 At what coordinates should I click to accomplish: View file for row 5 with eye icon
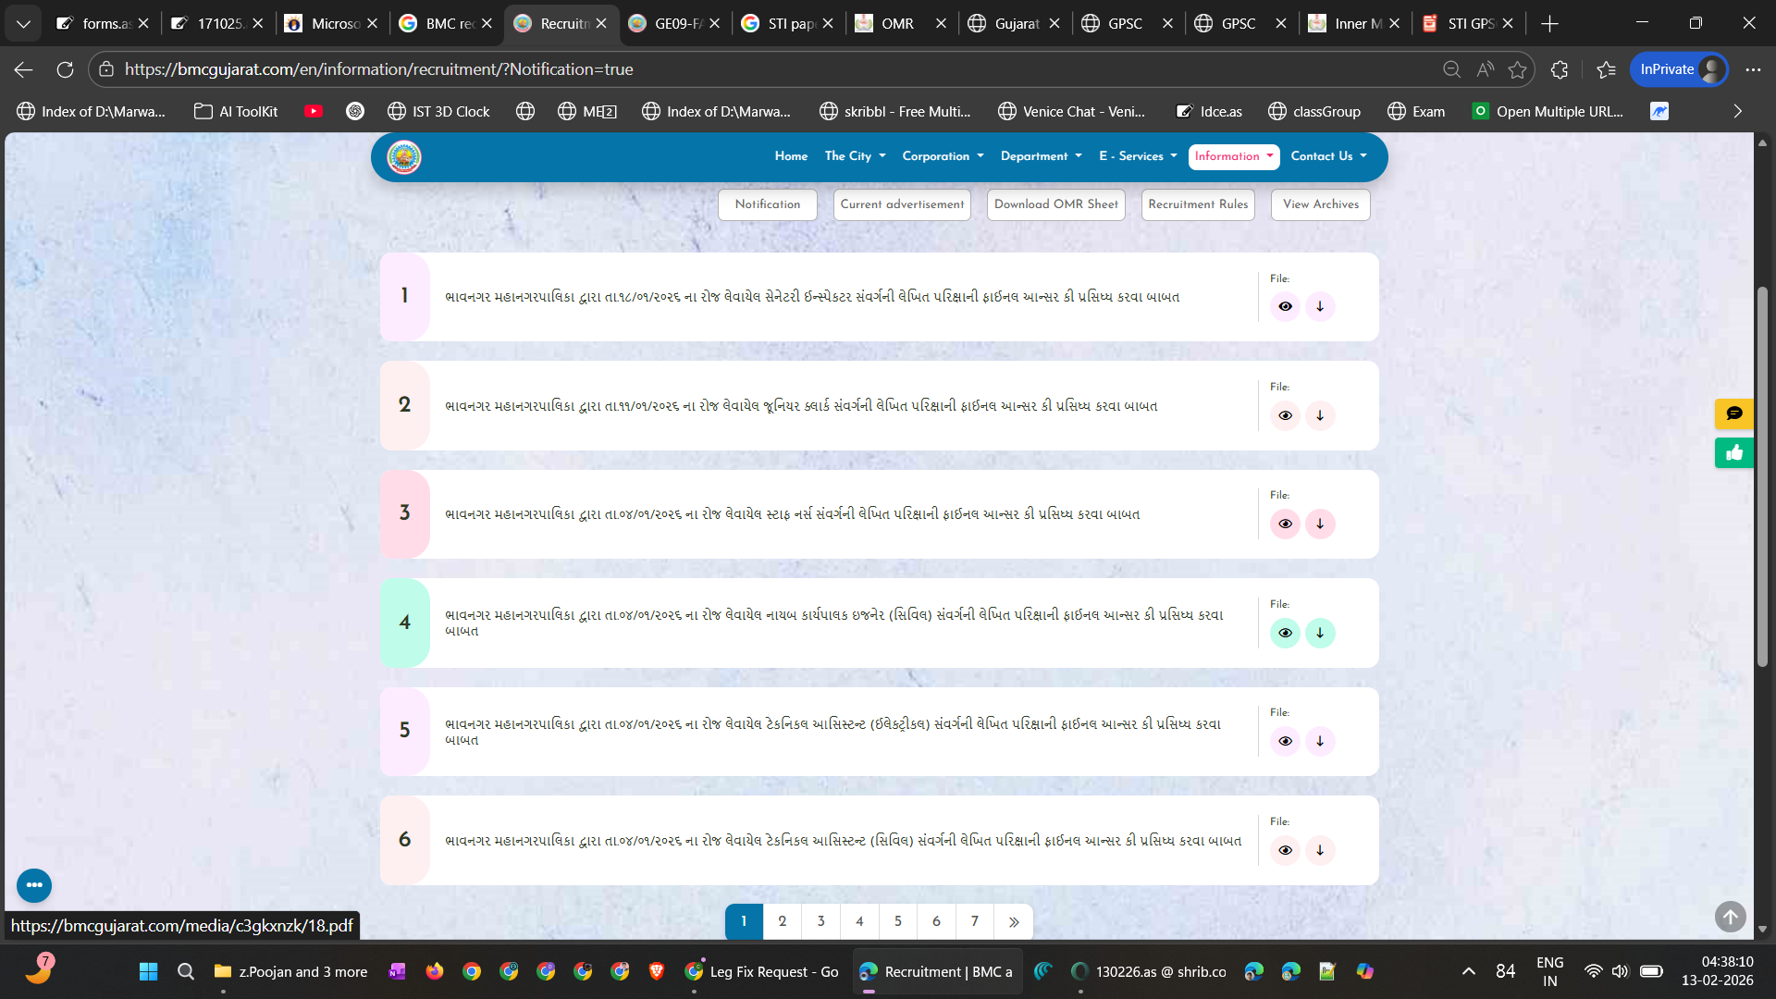pos(1285,742)
